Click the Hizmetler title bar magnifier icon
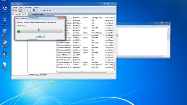This screenshot has width=187, height=105. (12, 4)
